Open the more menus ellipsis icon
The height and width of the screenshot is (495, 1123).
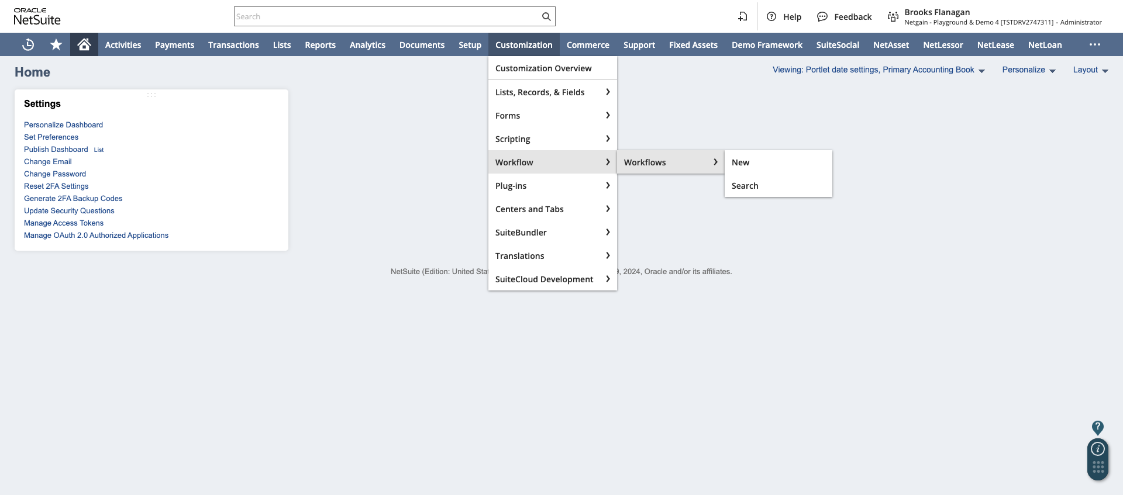click(x=1095, y=44)
